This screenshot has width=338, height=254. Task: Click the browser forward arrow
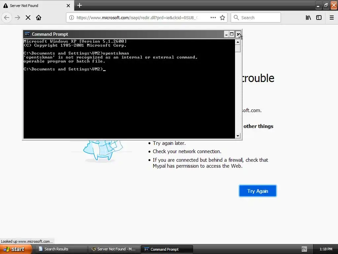pos(17,18)
